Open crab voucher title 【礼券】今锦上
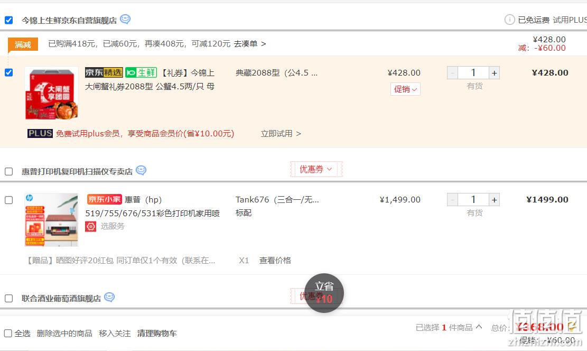Screen dimensions: 587x351 [x=187, y=72]
